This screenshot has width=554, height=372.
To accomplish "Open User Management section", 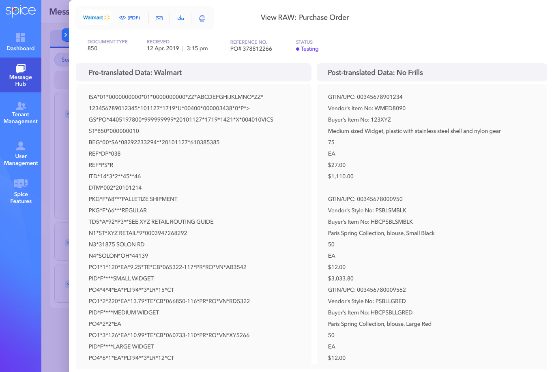I will [21, 154].
